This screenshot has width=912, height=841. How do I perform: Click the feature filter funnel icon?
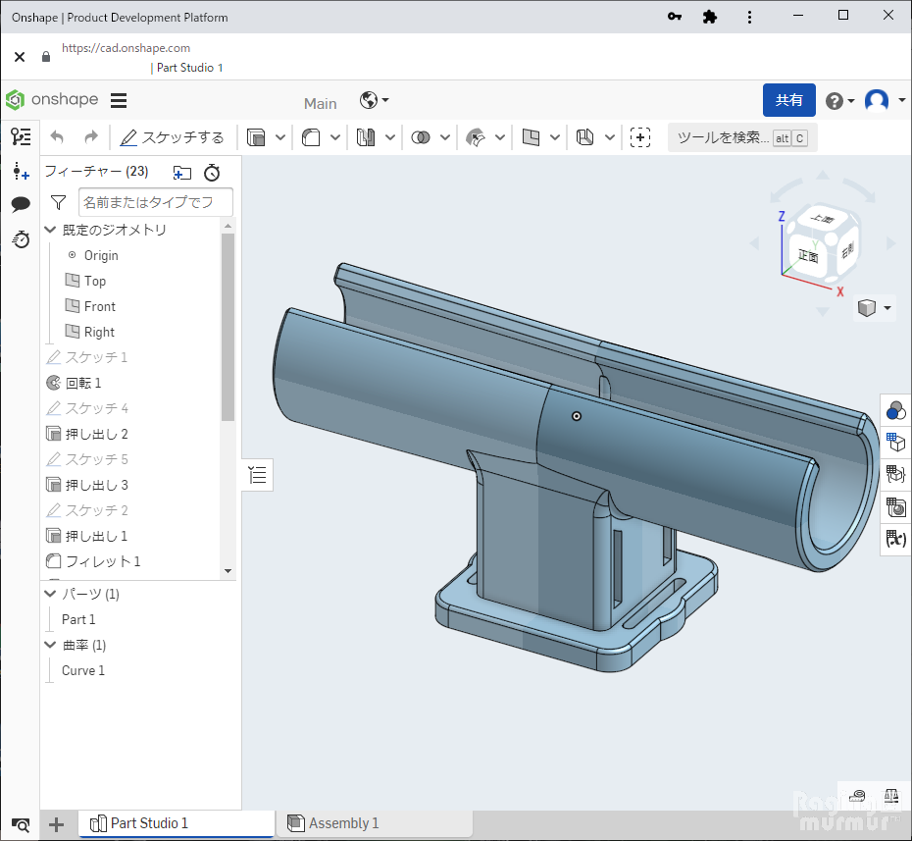58,202
